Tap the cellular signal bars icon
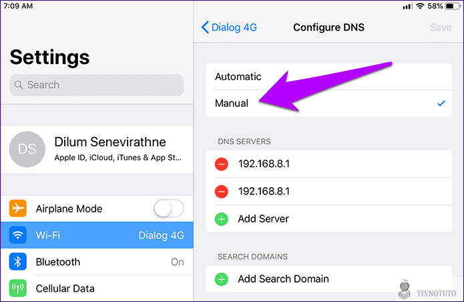 408,6
